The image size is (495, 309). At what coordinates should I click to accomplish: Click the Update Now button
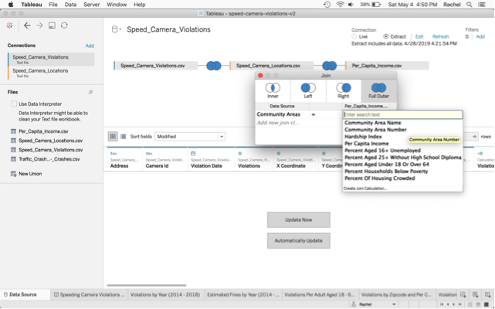click(x=298, y=220)
